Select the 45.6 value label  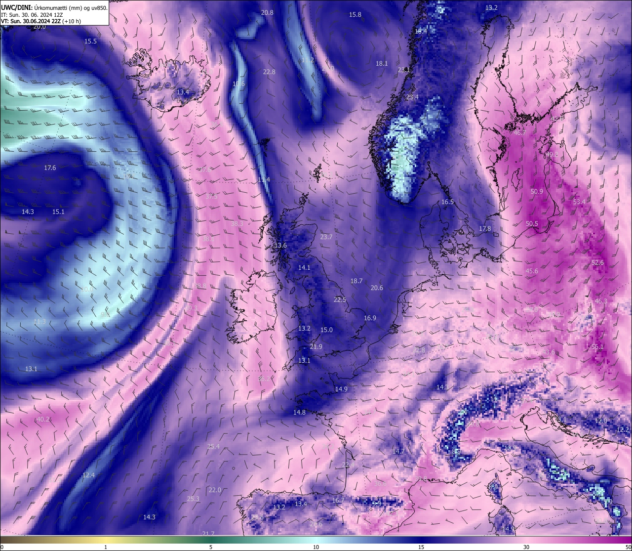[x=532, y=271]
